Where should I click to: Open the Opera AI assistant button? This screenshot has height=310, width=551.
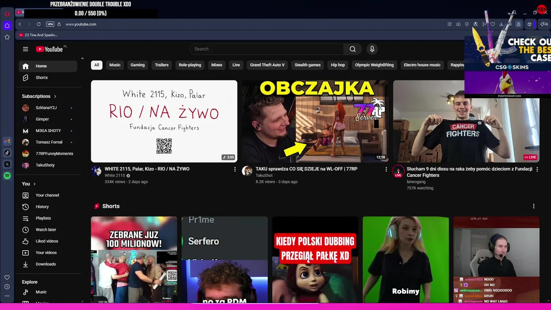click(x=544, y=24)
